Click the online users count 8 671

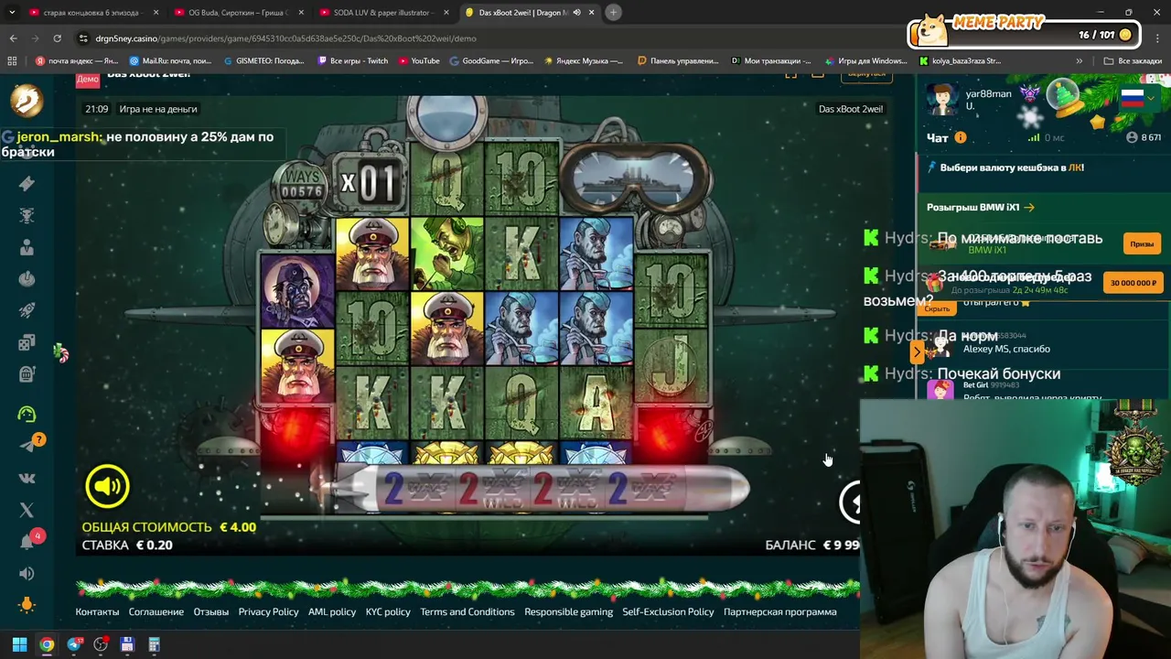(1144, 137)
